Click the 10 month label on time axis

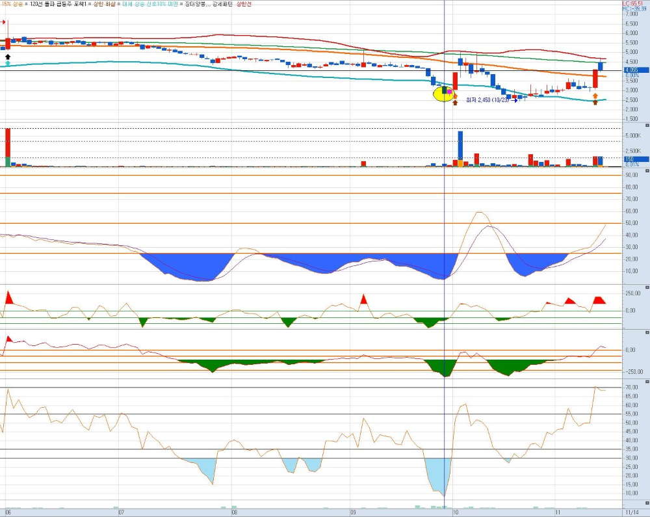[456, 512]
